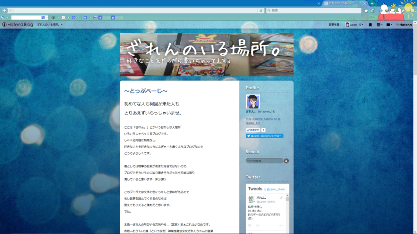Open the blog name dropdown in header
The height and width of the screenshot is (234, 417).
(x=50, y=25)
